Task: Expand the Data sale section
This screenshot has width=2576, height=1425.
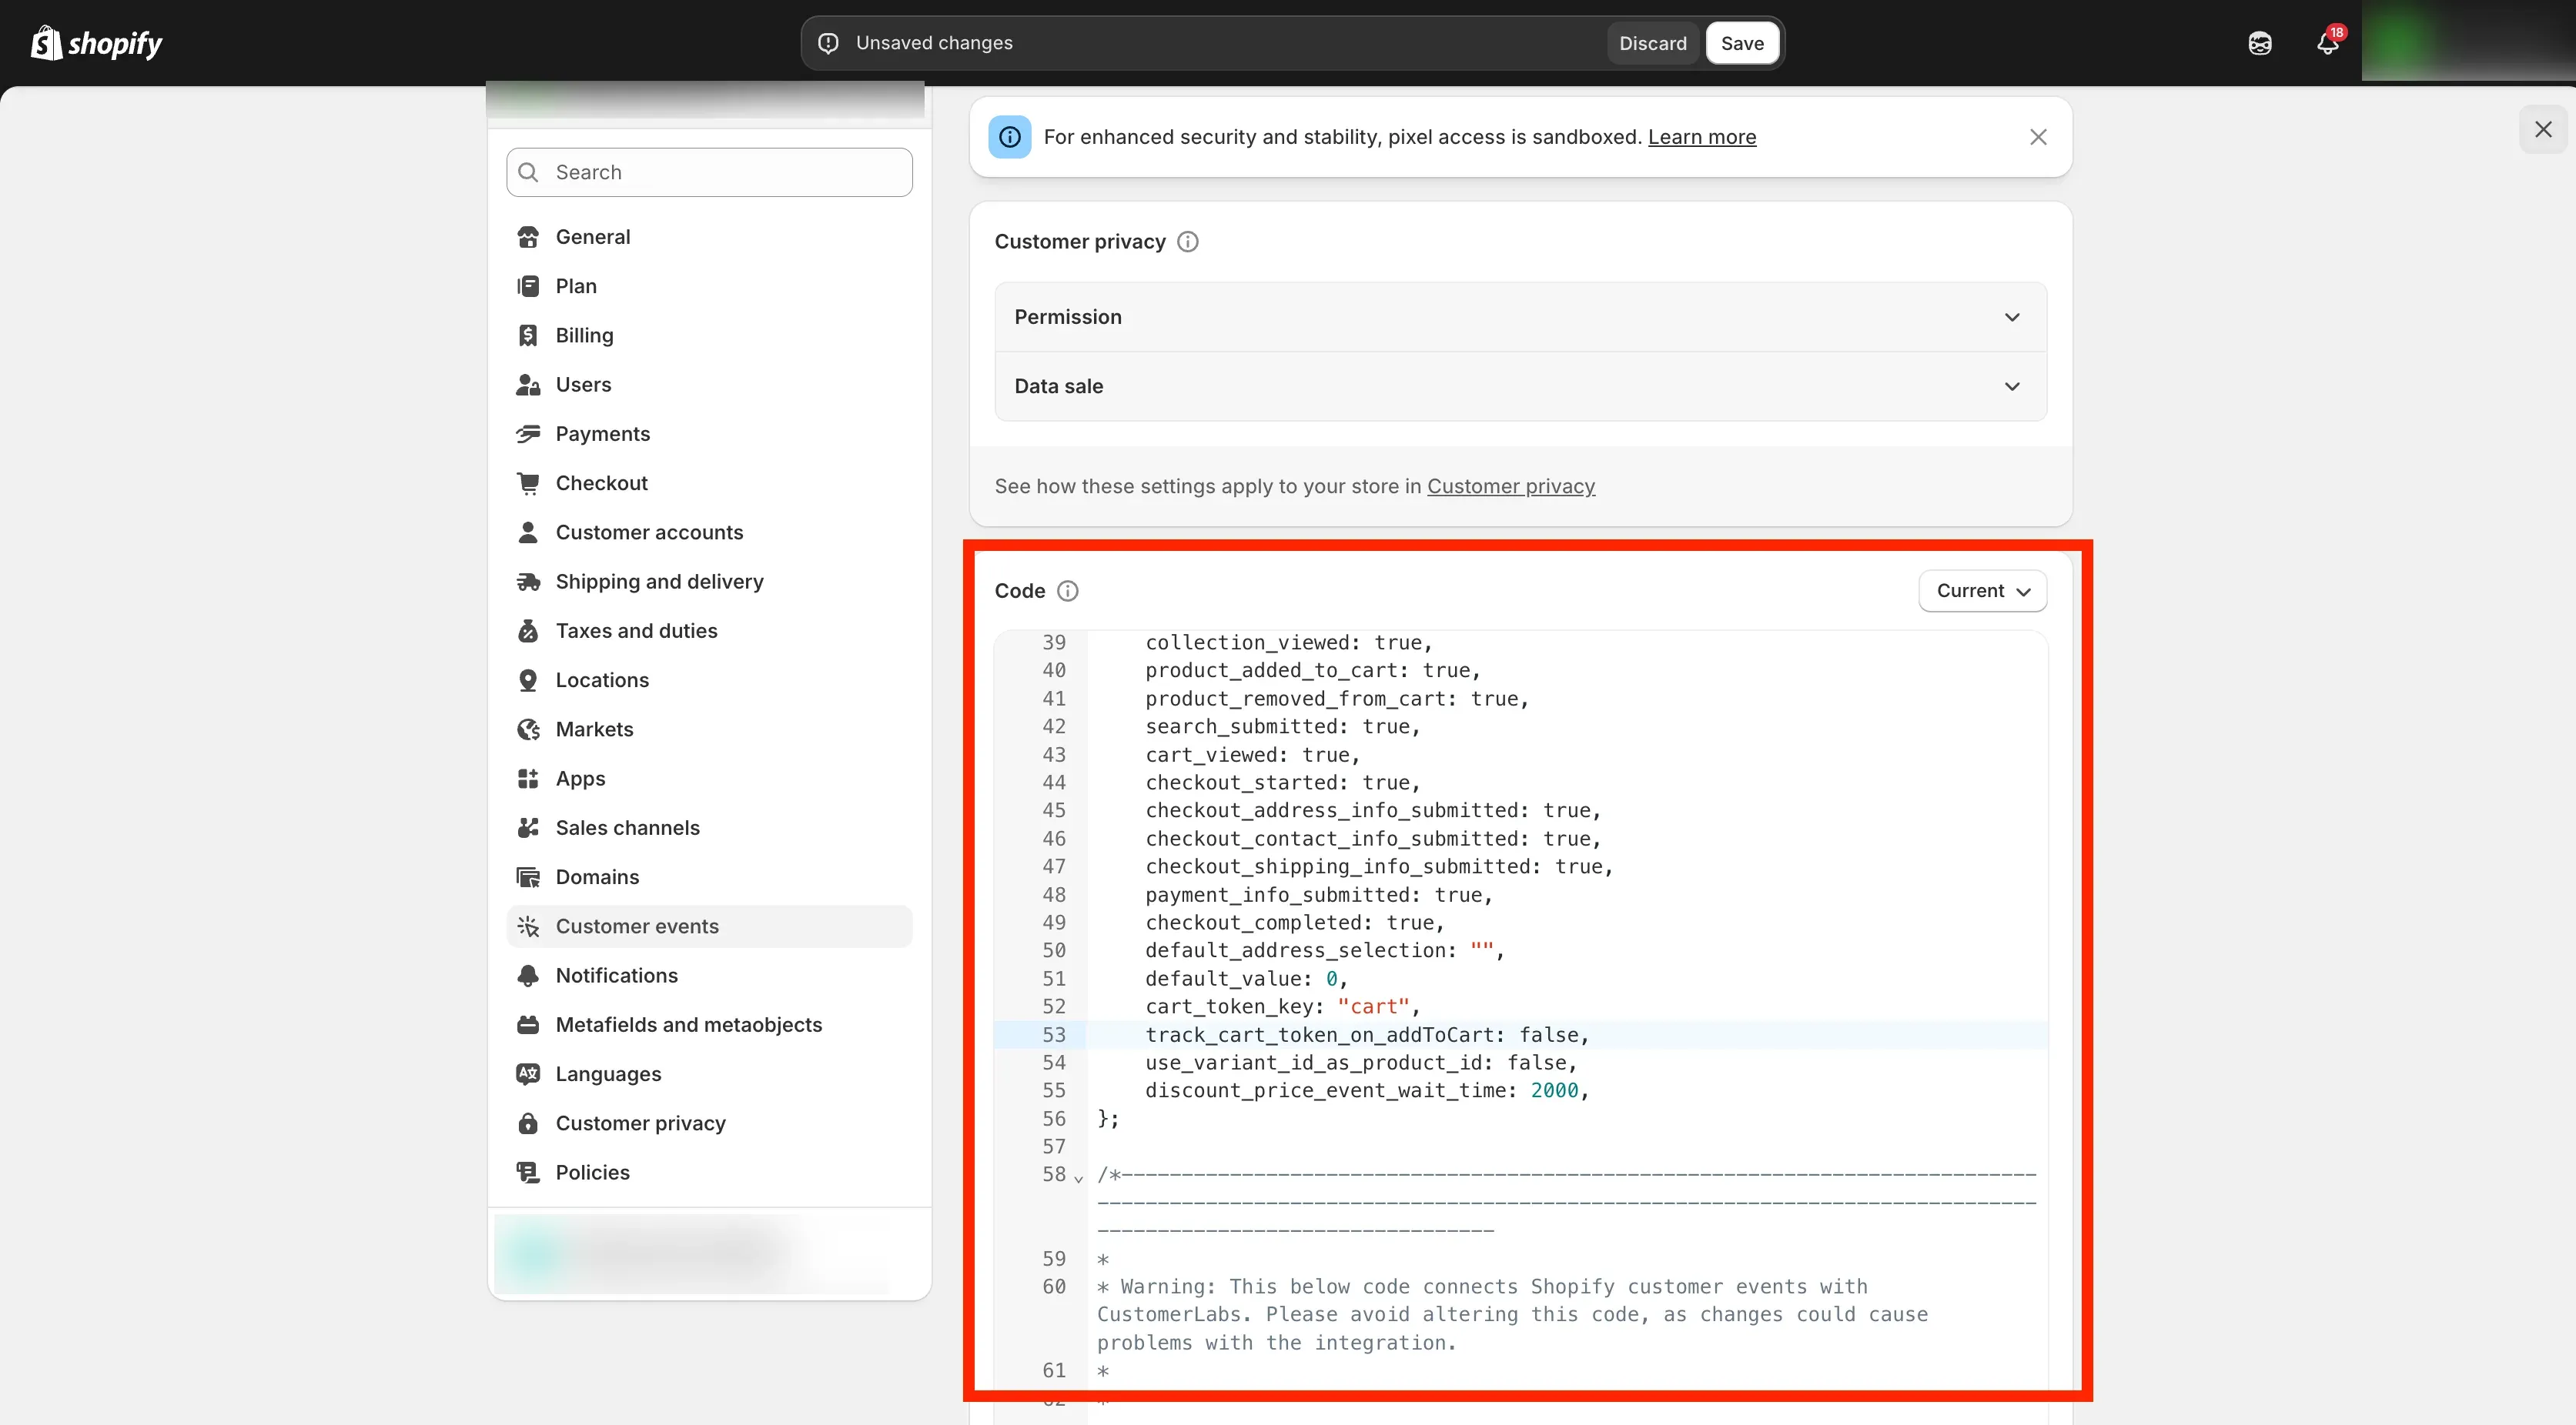Action: [1521, 385]
